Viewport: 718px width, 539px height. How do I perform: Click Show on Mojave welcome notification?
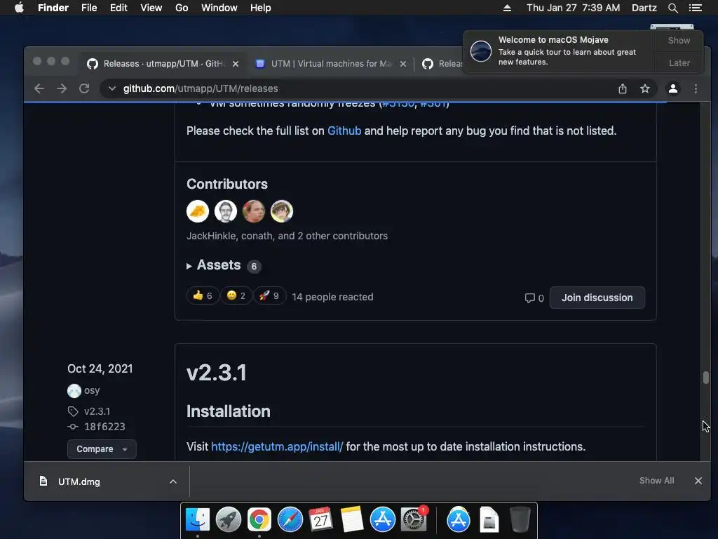click(x=679, y=40)
